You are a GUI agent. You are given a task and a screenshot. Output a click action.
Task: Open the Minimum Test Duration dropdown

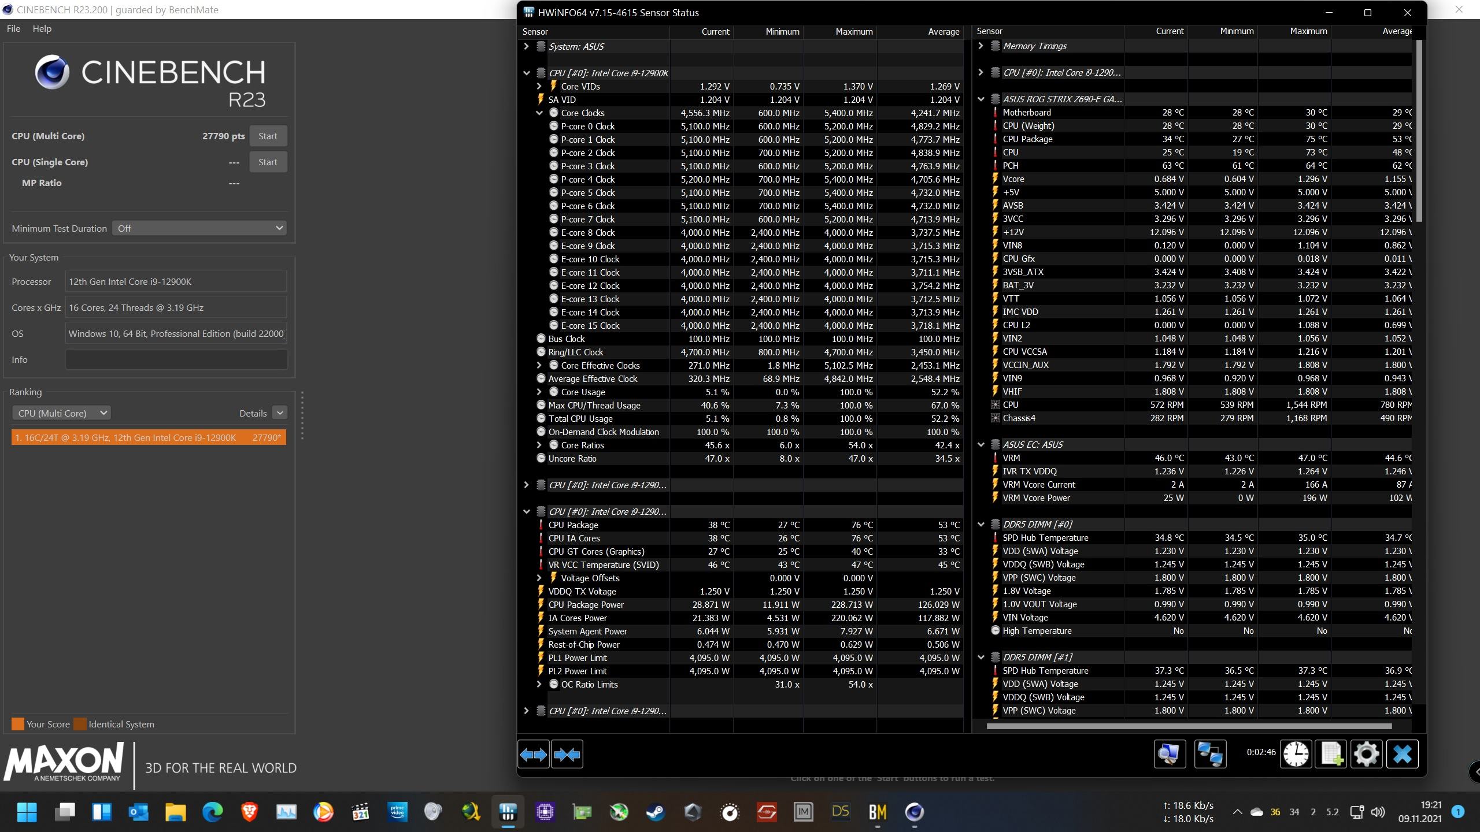pos(199,228)
